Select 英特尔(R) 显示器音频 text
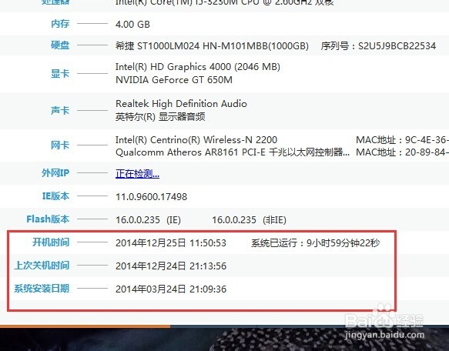Viewport: 449px width, 351px height. pos(160,116)
